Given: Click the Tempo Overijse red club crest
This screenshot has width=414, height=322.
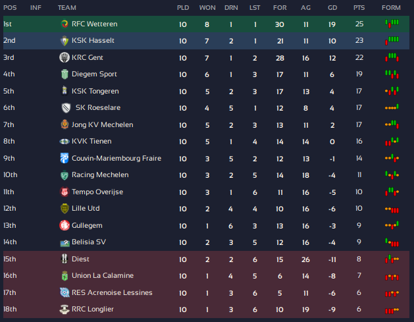Looking at the screenshot, I should tap(64, 192).
